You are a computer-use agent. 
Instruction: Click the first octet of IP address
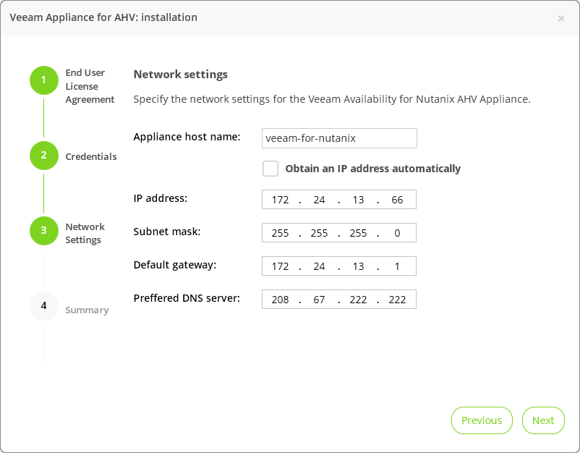281,200
